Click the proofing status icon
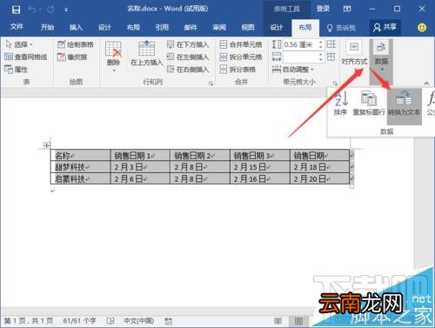The image size is (435, 328). [x=110, y=321]
